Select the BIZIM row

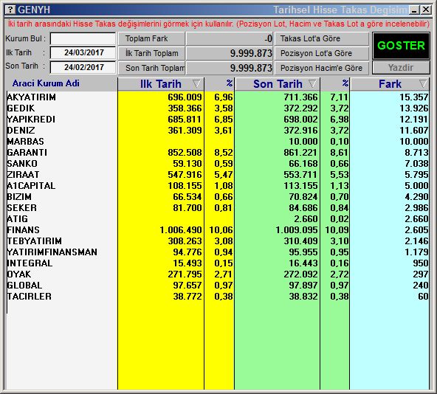point(218,197)
